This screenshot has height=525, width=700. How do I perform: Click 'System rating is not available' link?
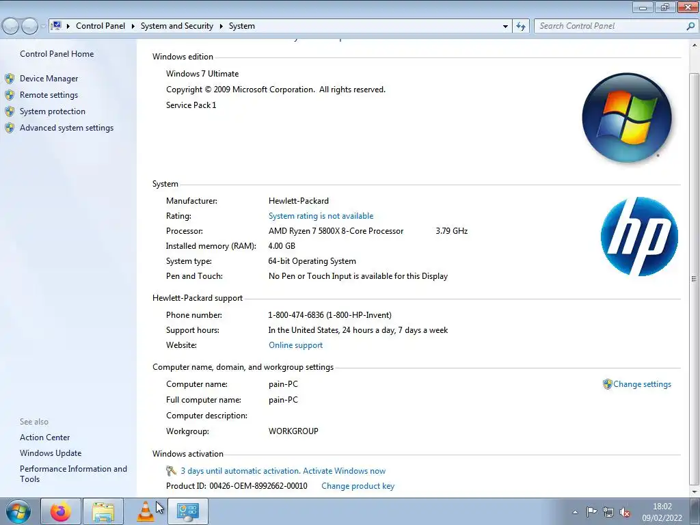point(321,216)
